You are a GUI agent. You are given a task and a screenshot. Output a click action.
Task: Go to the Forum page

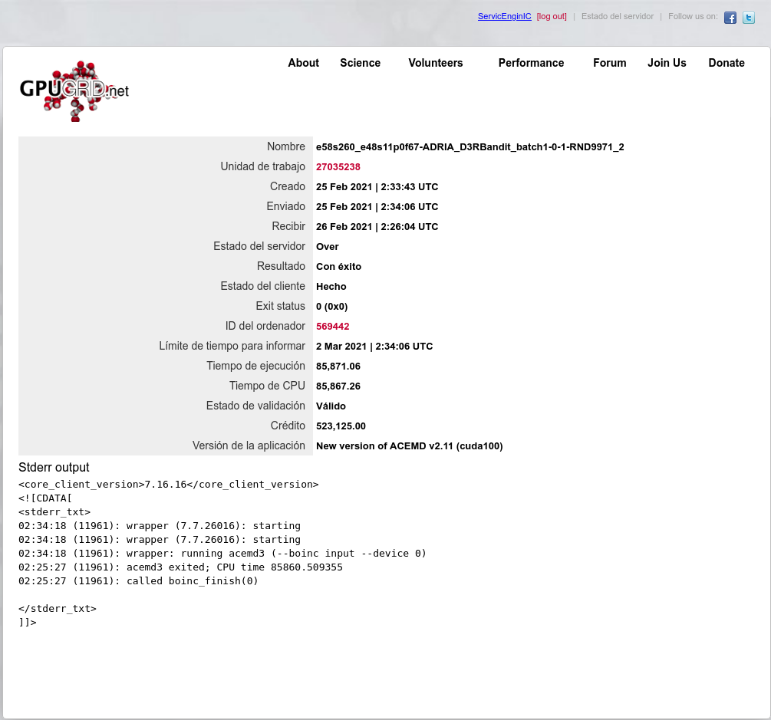click(x=609, y=63)
